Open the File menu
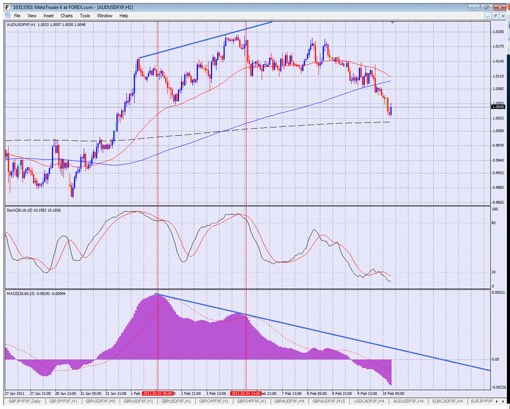This screenshot has width=510, height=409. pyautogui.click(x=17, y=16)
